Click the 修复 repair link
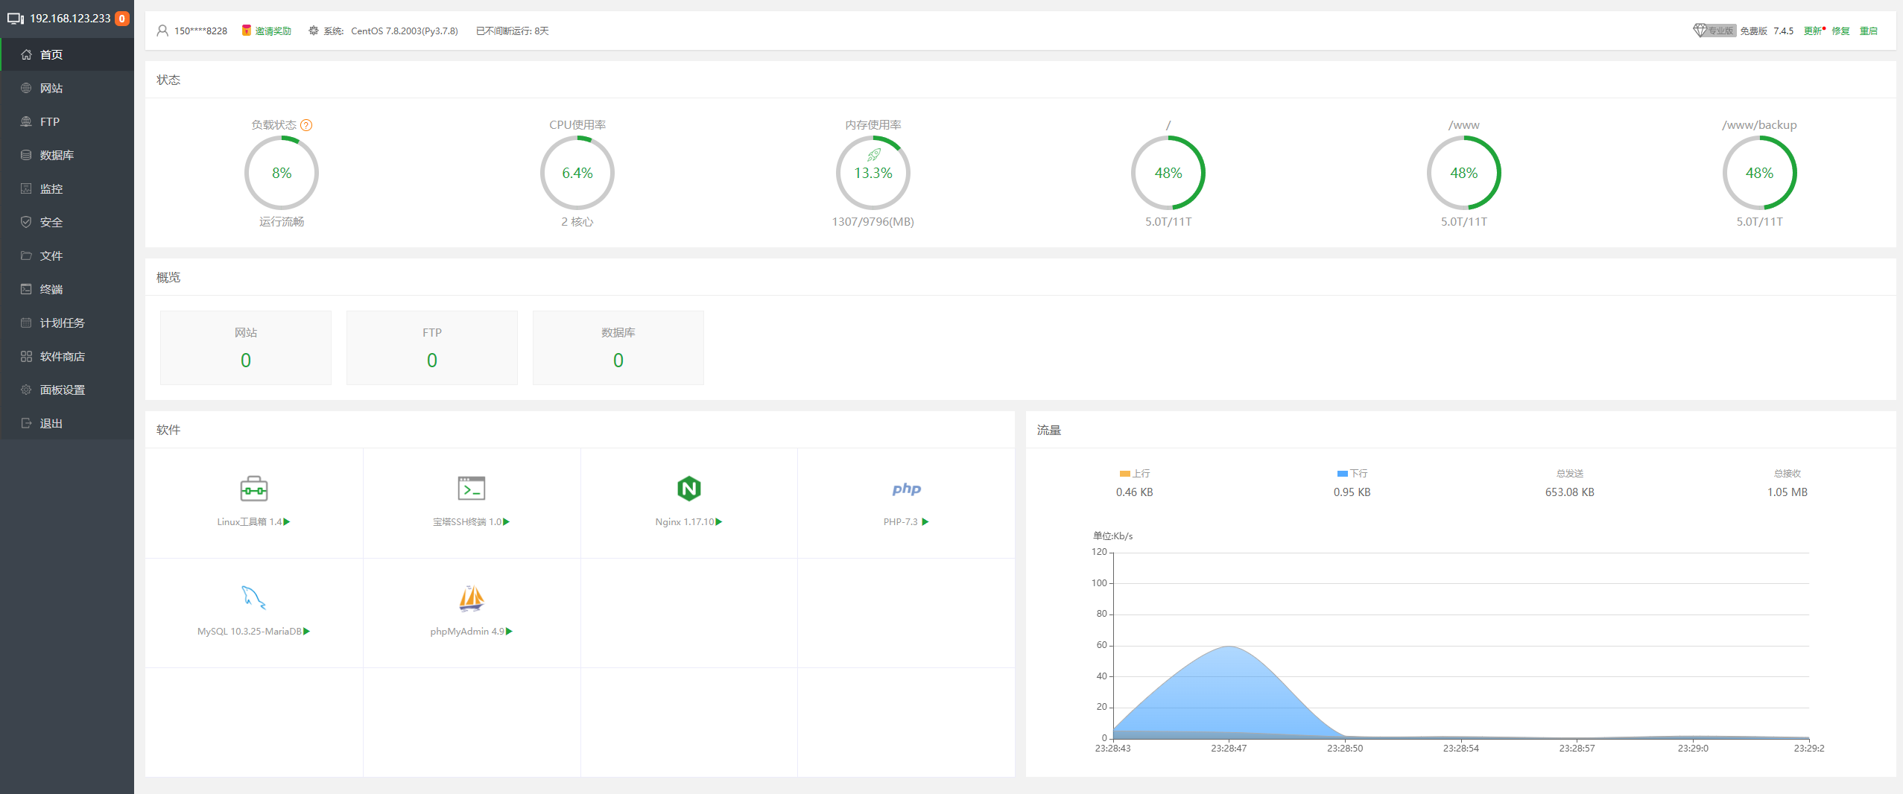 click(1840, 31)
